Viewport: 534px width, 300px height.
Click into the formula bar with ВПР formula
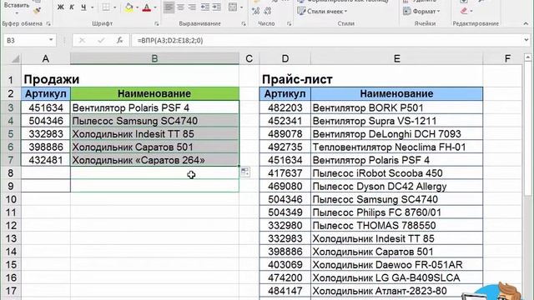coord(327,40)
